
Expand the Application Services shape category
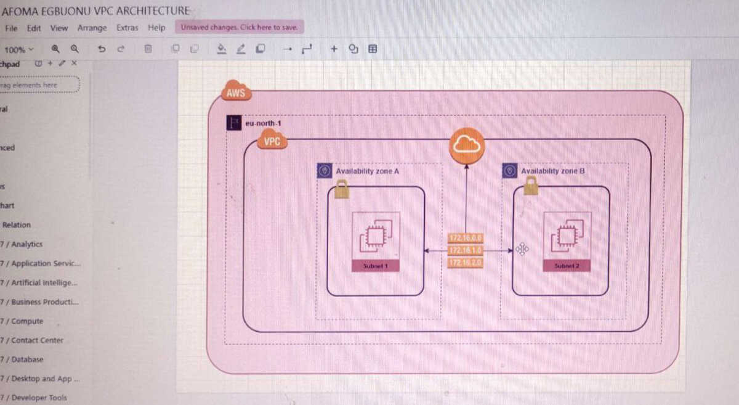point(41,263)
